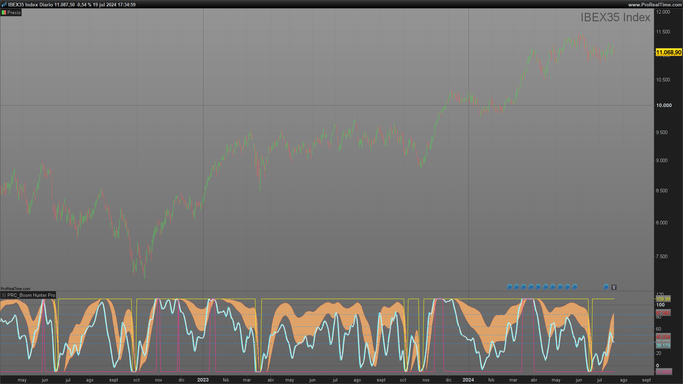Click the Precio red-green color swatch
The height and width of the screenshot is (384, 683).
tap(4, 12)
